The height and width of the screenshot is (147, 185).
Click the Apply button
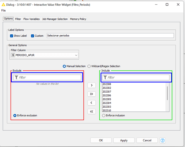pyautogui.click(x=124, y=140)
